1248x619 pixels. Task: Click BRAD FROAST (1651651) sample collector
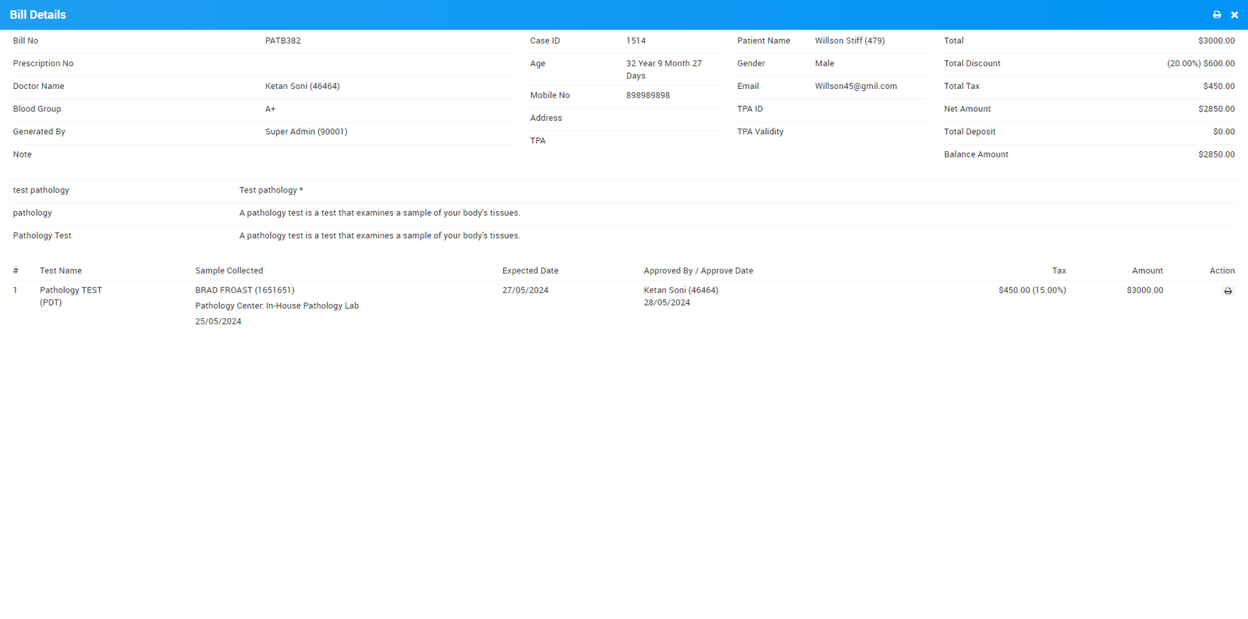coord(244,290)
